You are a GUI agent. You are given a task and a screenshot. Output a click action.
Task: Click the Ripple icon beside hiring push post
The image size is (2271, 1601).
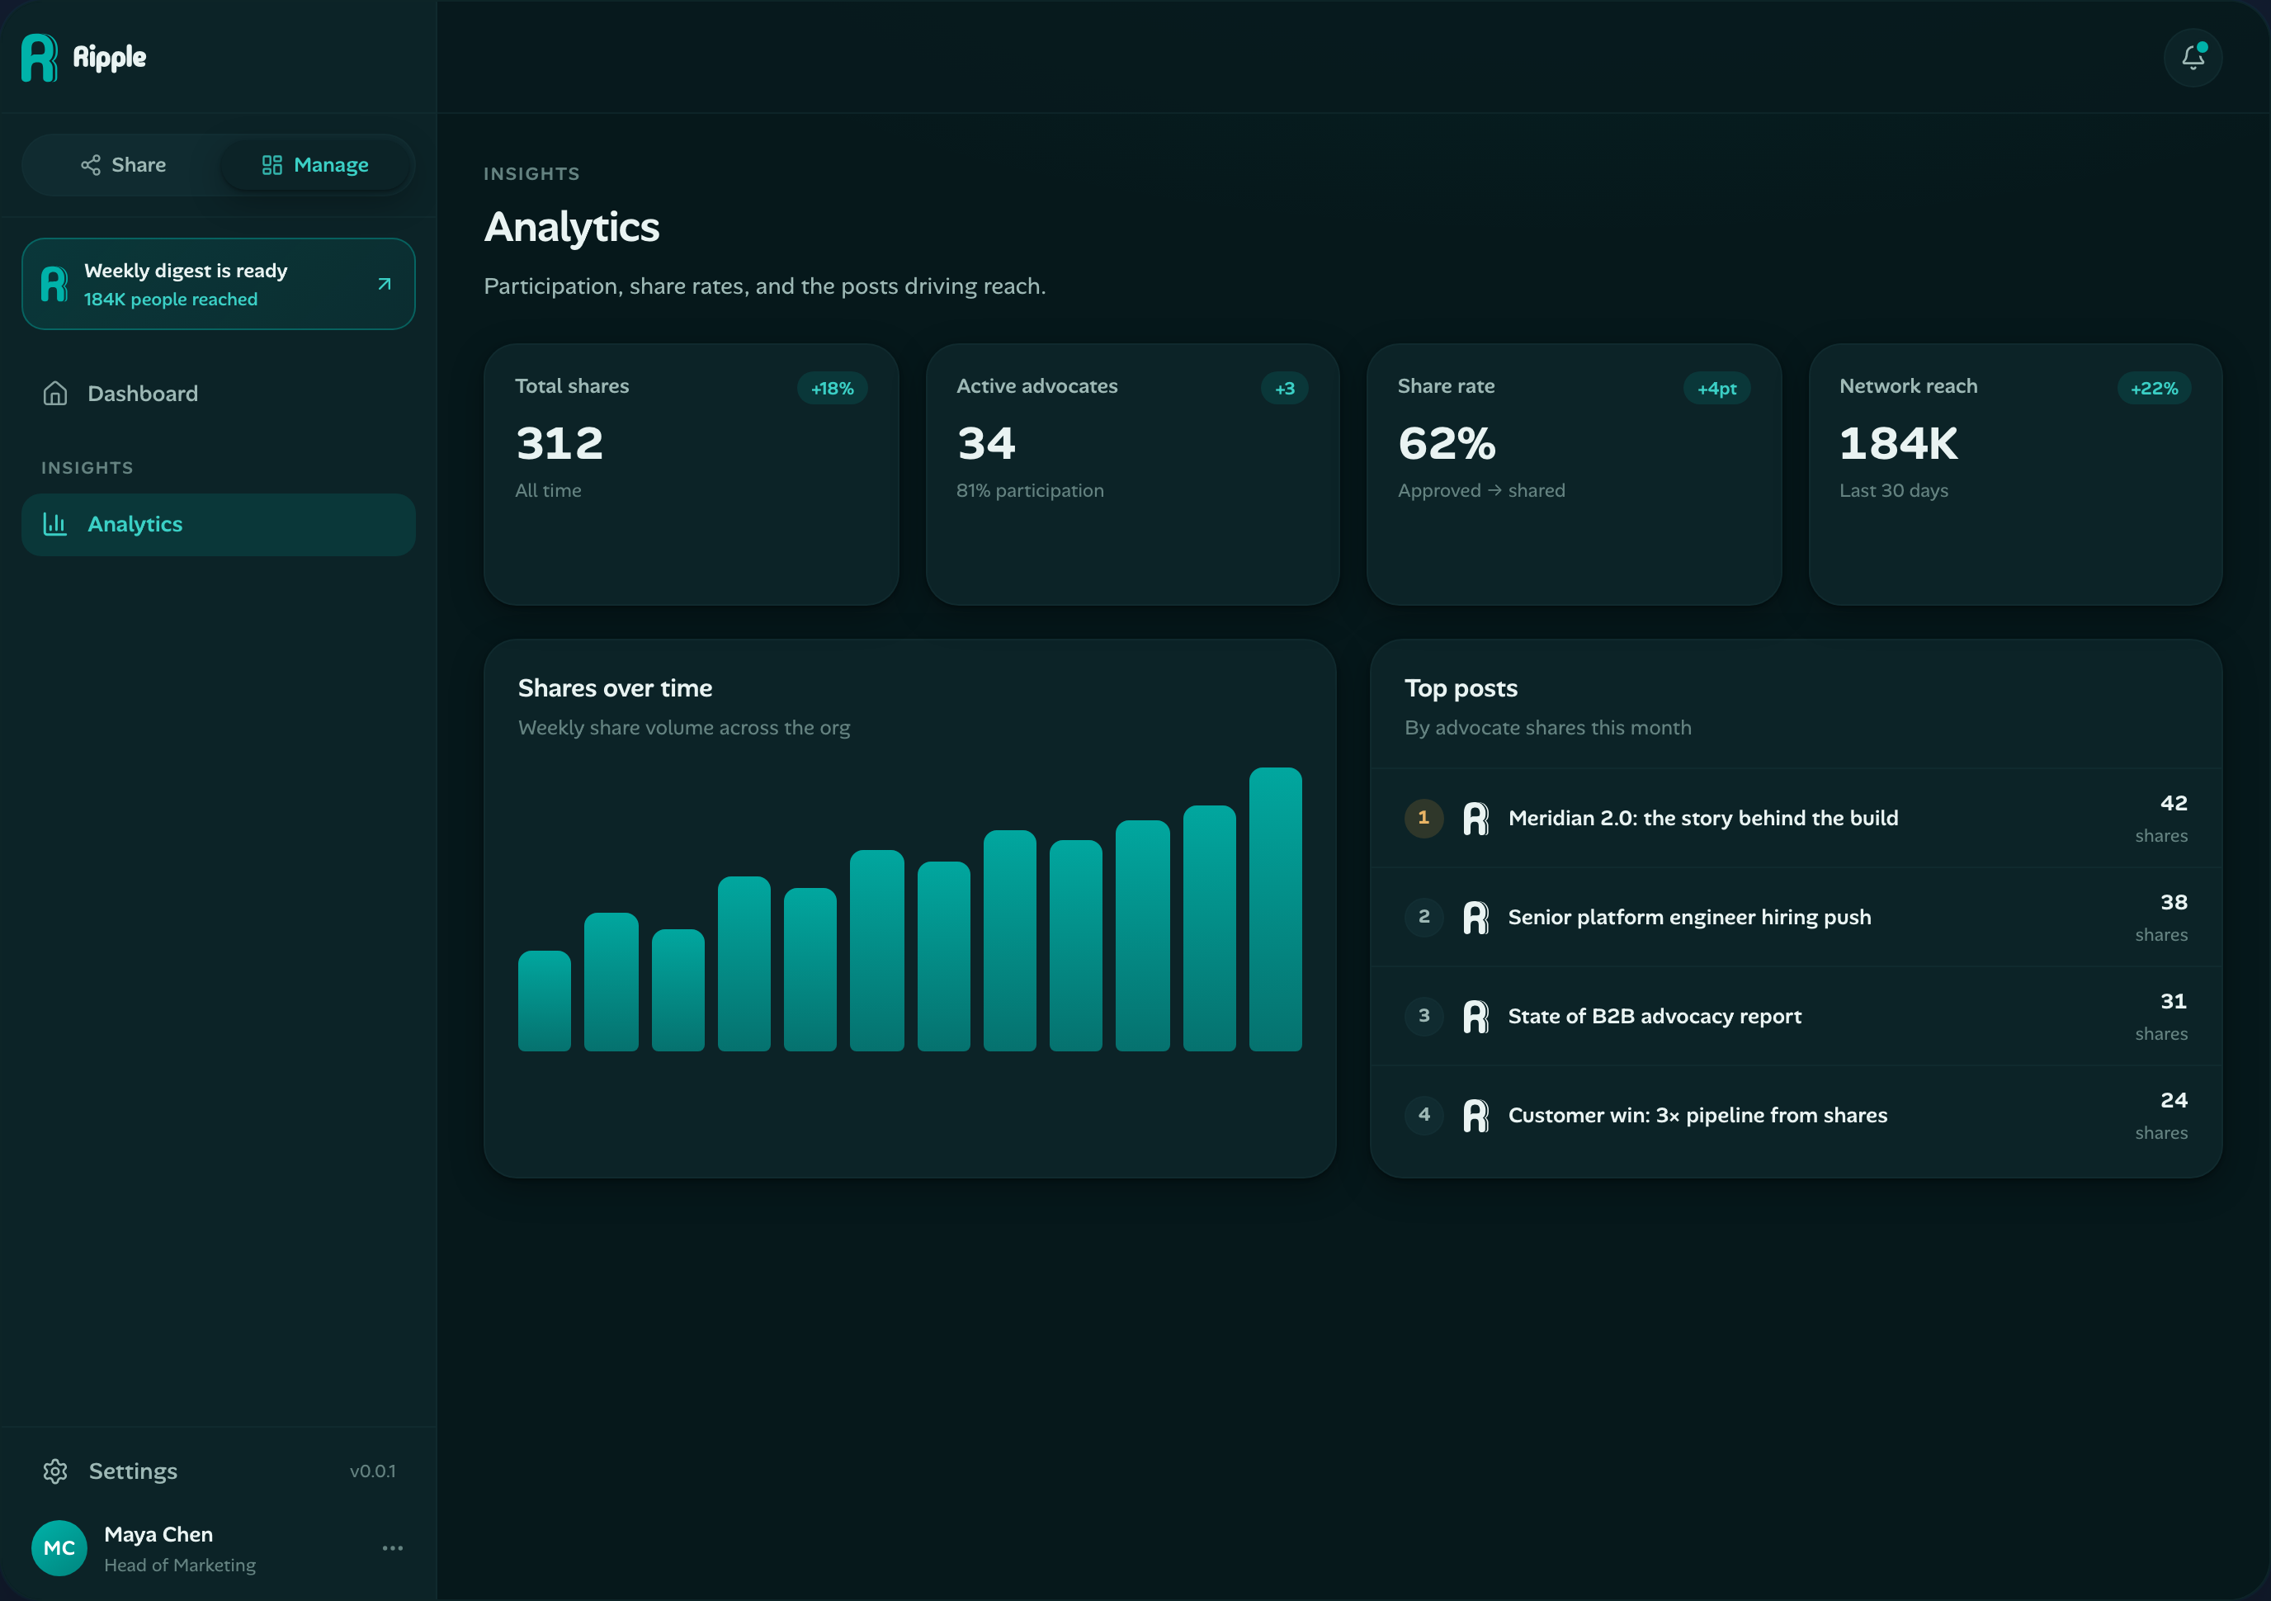(1475, 917)
